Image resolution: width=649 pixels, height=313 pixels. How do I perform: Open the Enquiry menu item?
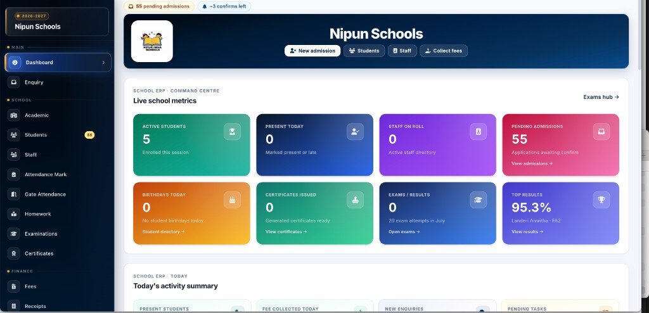pos(58,82)
